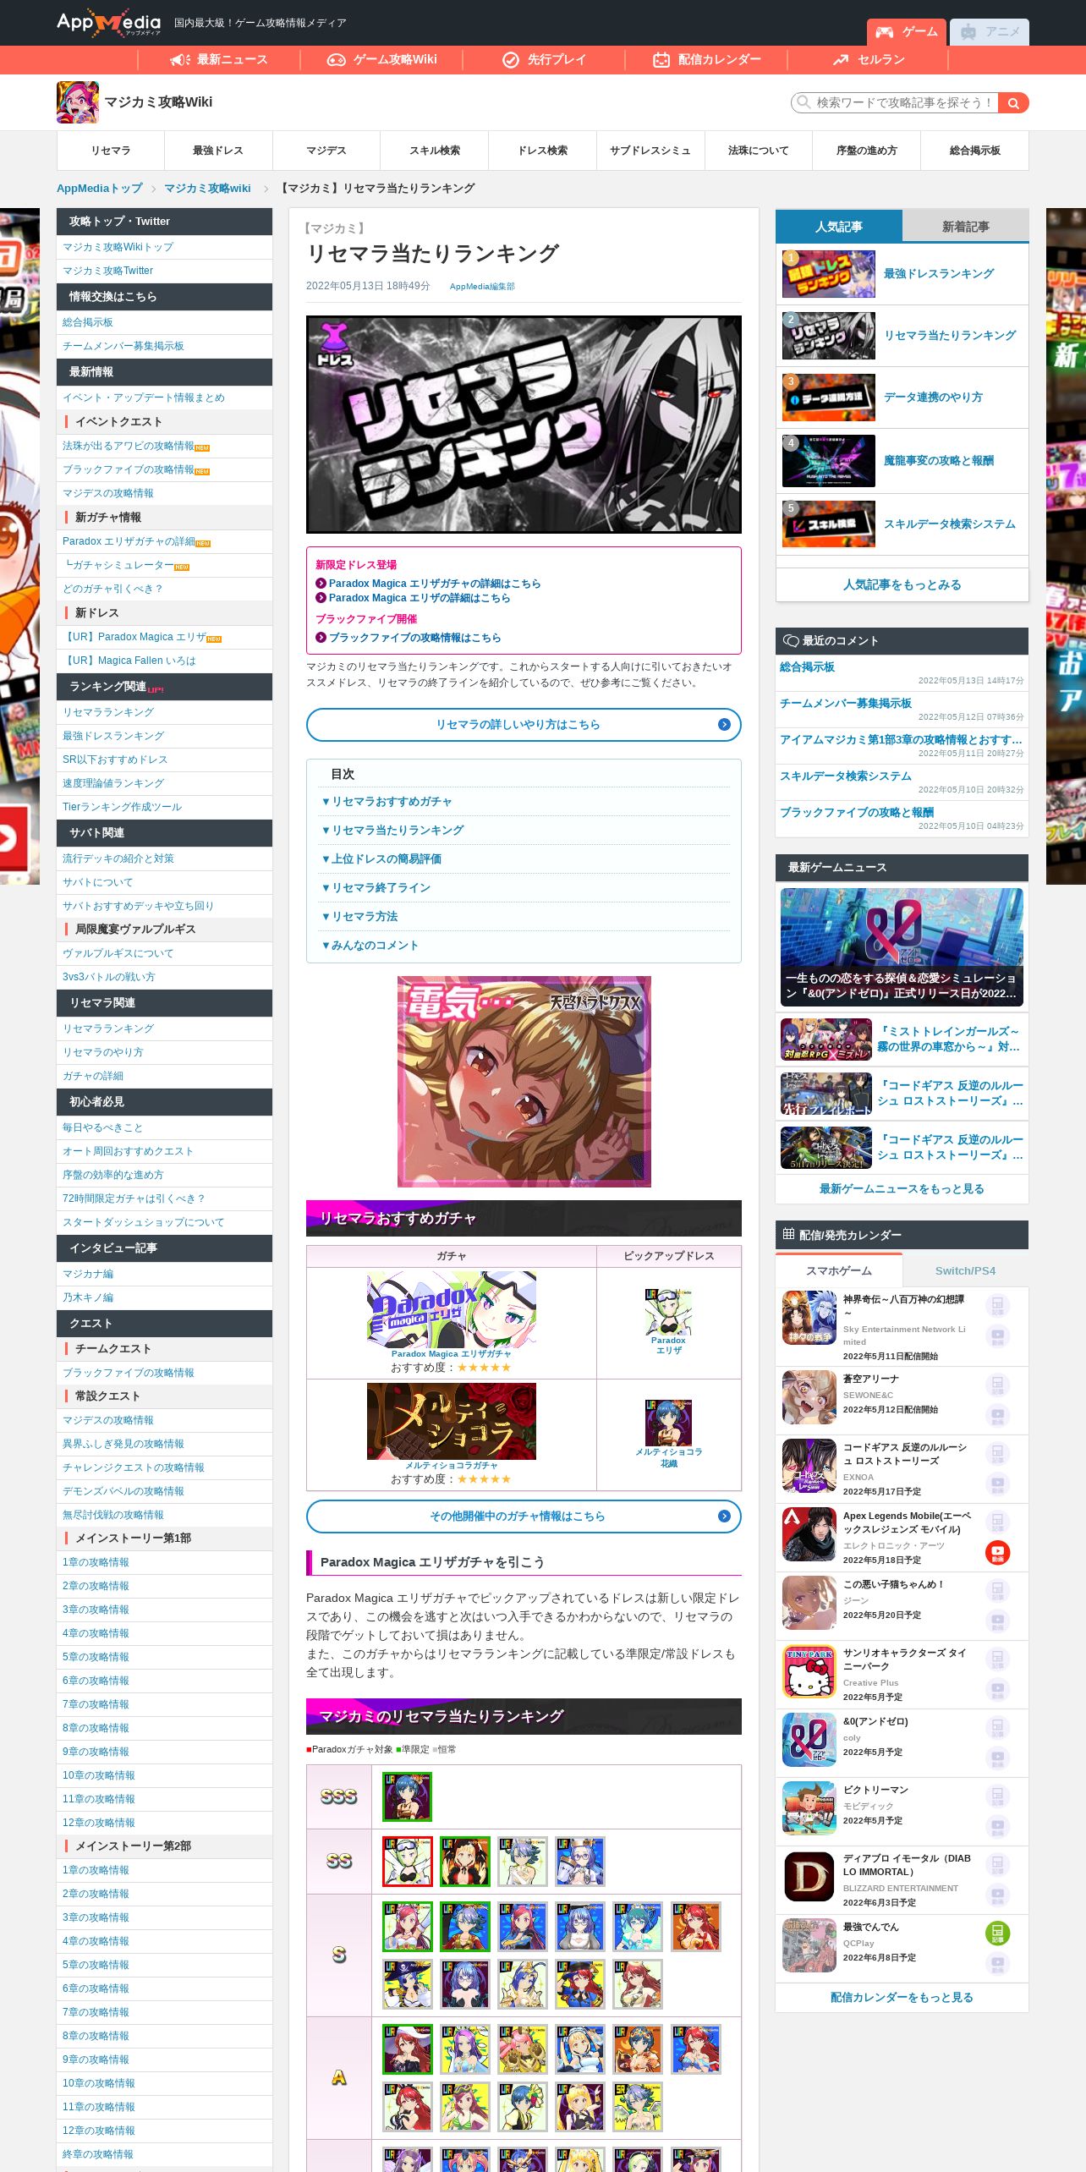The image size is (1086, 2172).
Task: Open ゲーム攻略Wiki in the orange menu bar
Action: point(381,59)
